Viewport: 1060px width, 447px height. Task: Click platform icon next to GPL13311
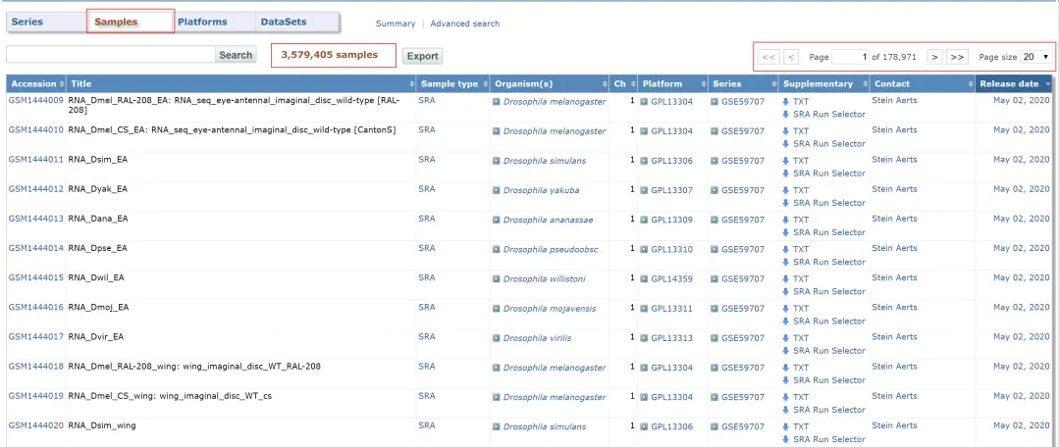click(644, 309)
